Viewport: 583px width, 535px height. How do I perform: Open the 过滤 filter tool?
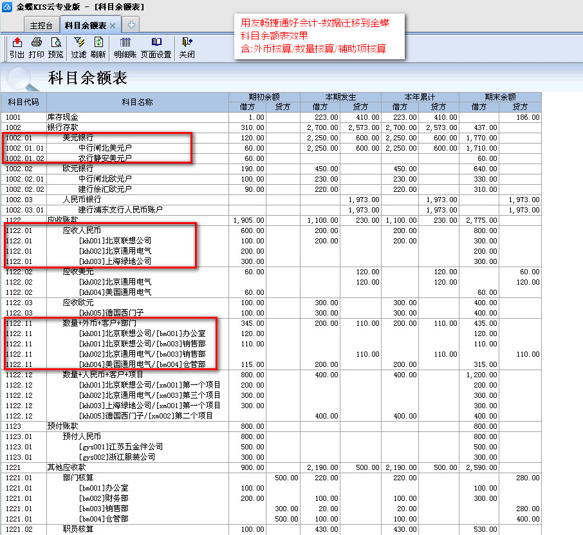click(x=79, y=48)
